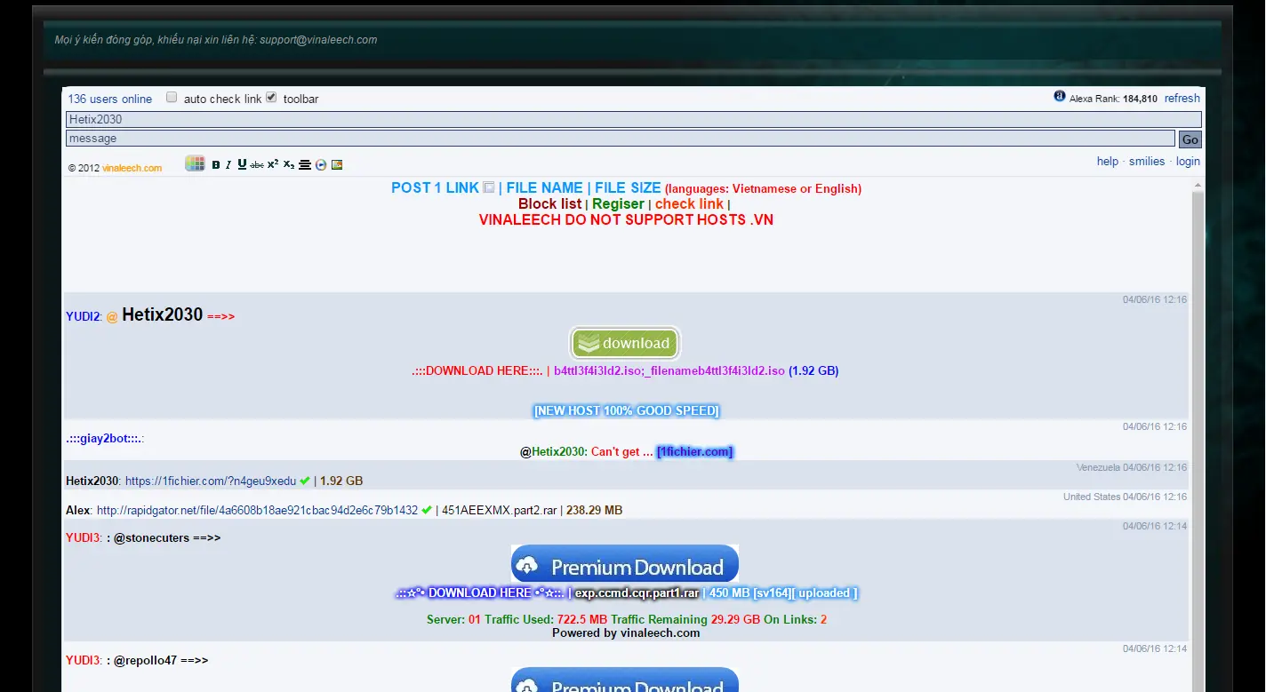Screen dimensions: 1266x692
Task: Click the support@vinaleech.com contact text
Action: (x=318, y=39)
